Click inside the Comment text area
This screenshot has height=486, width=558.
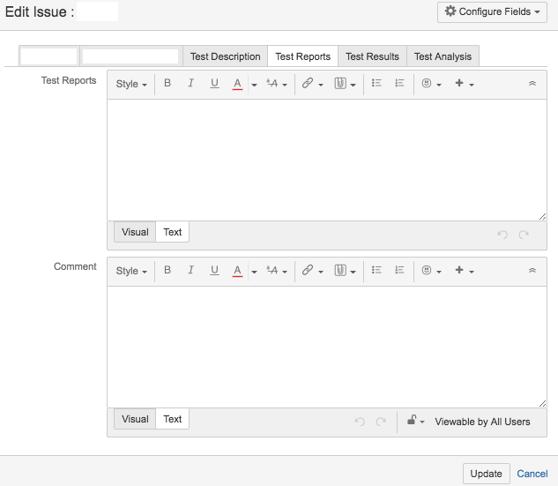(x=326, y=347)
